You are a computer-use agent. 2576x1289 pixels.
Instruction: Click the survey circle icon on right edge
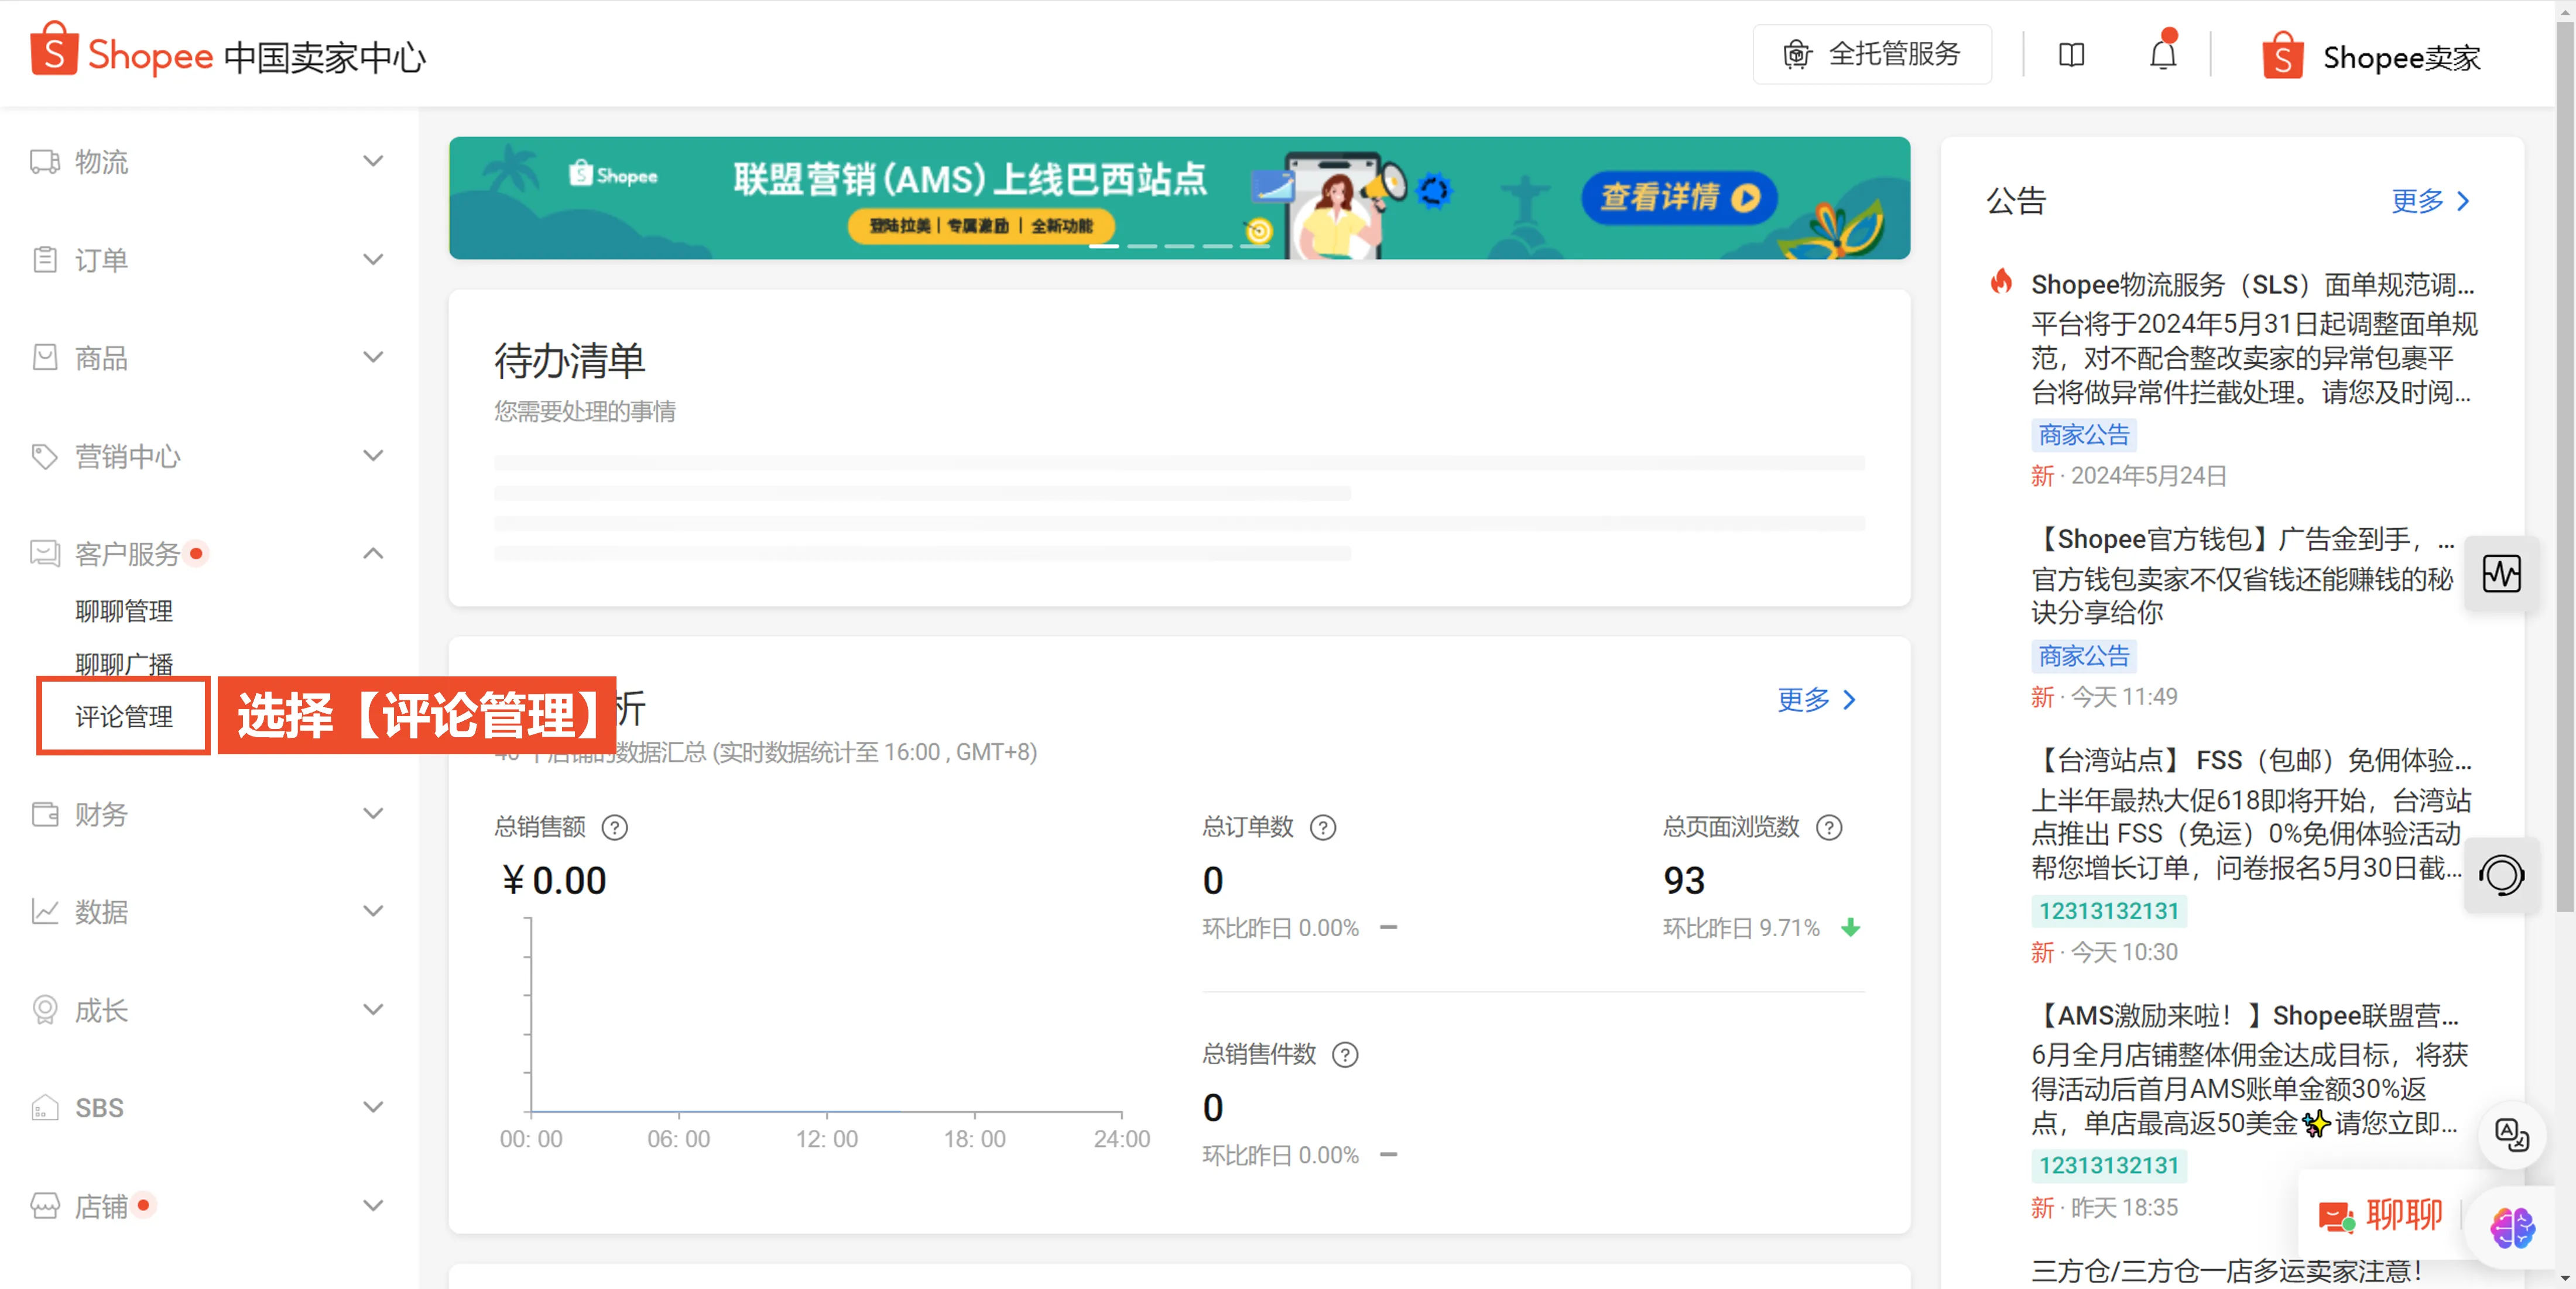(2502, 875)
